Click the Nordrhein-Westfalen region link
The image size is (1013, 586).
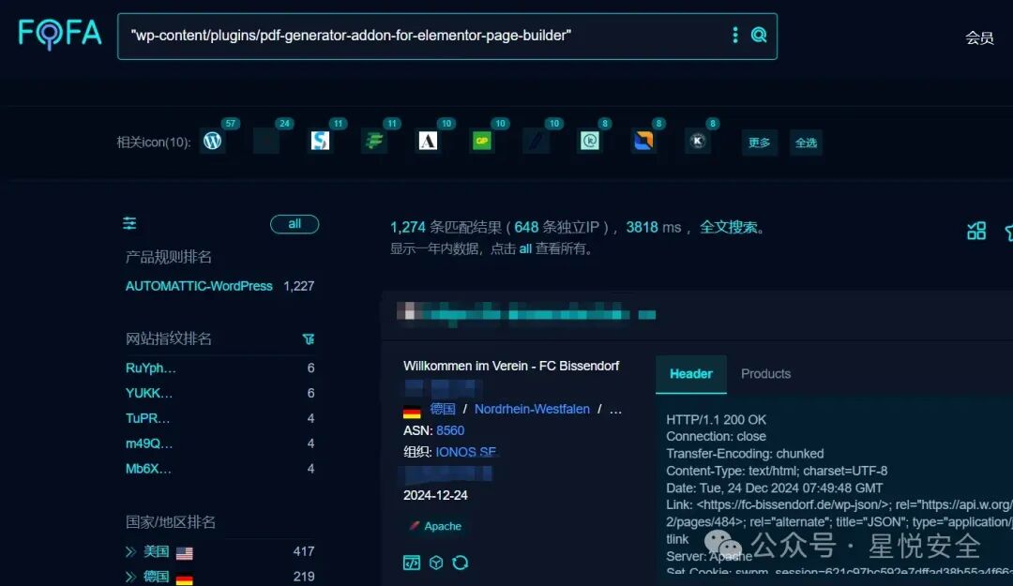pos(533,409)
